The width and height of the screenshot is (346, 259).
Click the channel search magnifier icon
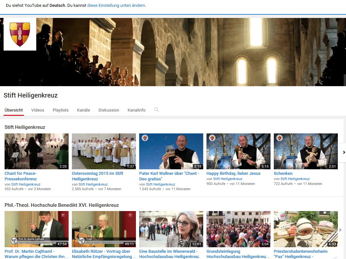157,110
